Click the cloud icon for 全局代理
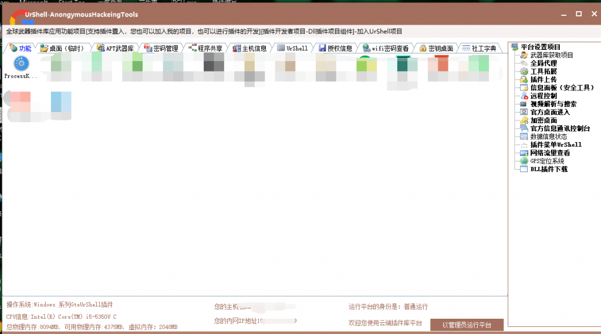This screenshot has width=601, height=334. point(524,63)
